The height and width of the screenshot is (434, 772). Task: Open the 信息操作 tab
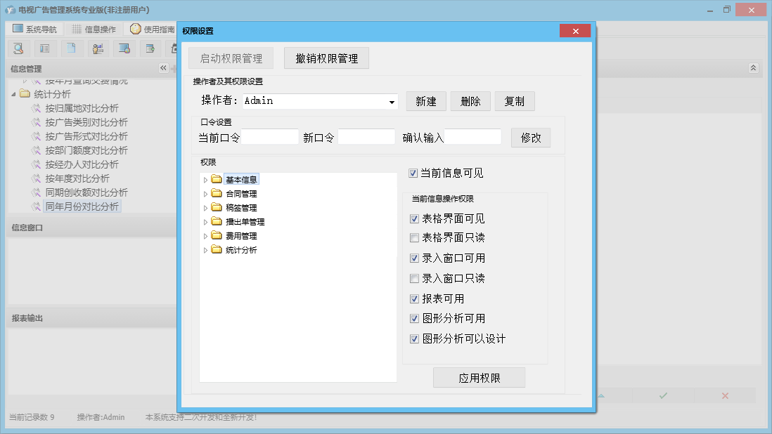(x=94, y=29)
